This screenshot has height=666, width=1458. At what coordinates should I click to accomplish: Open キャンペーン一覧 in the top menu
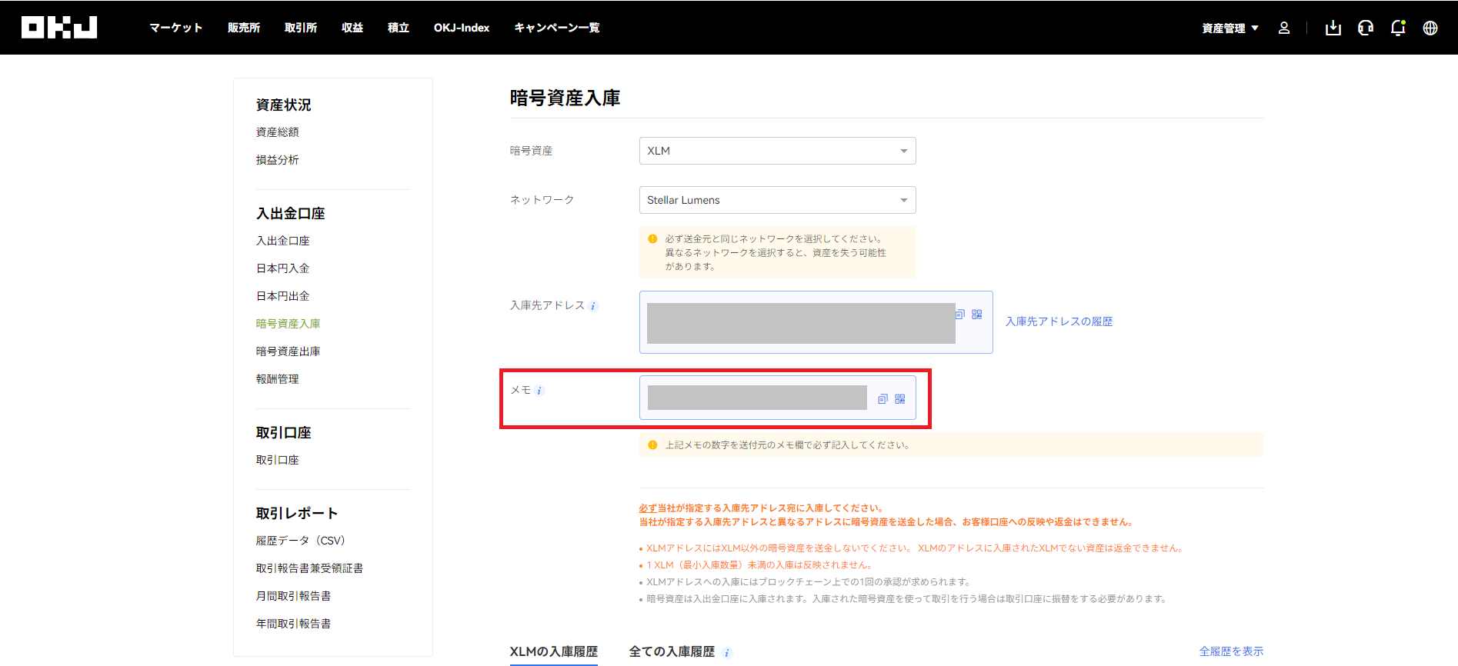[557, 28]
